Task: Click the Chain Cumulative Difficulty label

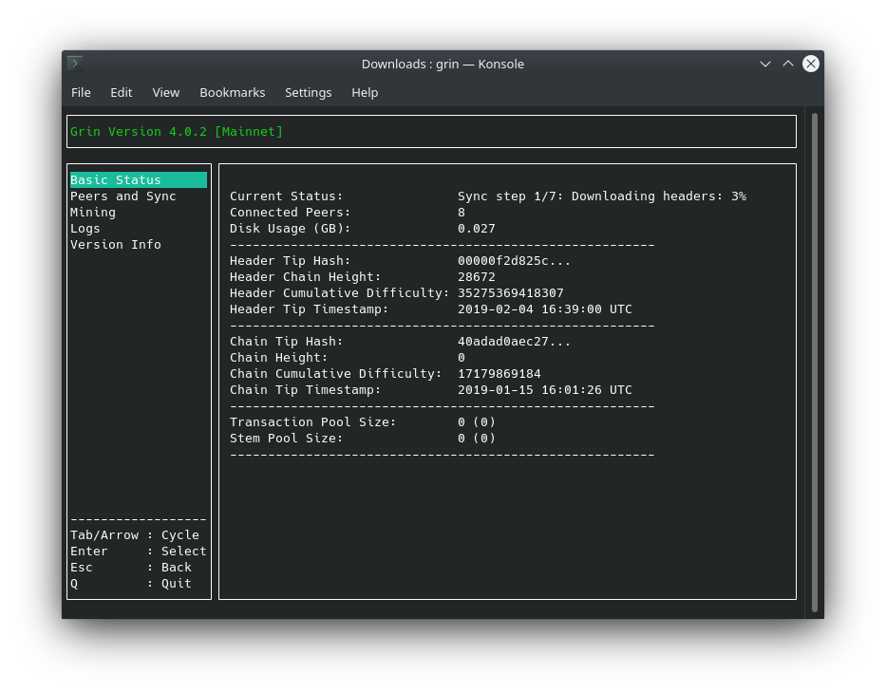Action: [x=335, y=374]
